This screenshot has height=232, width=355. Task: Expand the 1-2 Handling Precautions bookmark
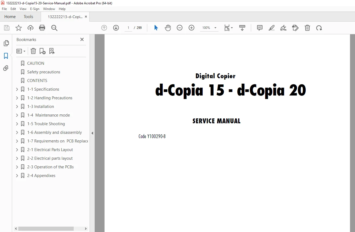click(x=17, y=98)
